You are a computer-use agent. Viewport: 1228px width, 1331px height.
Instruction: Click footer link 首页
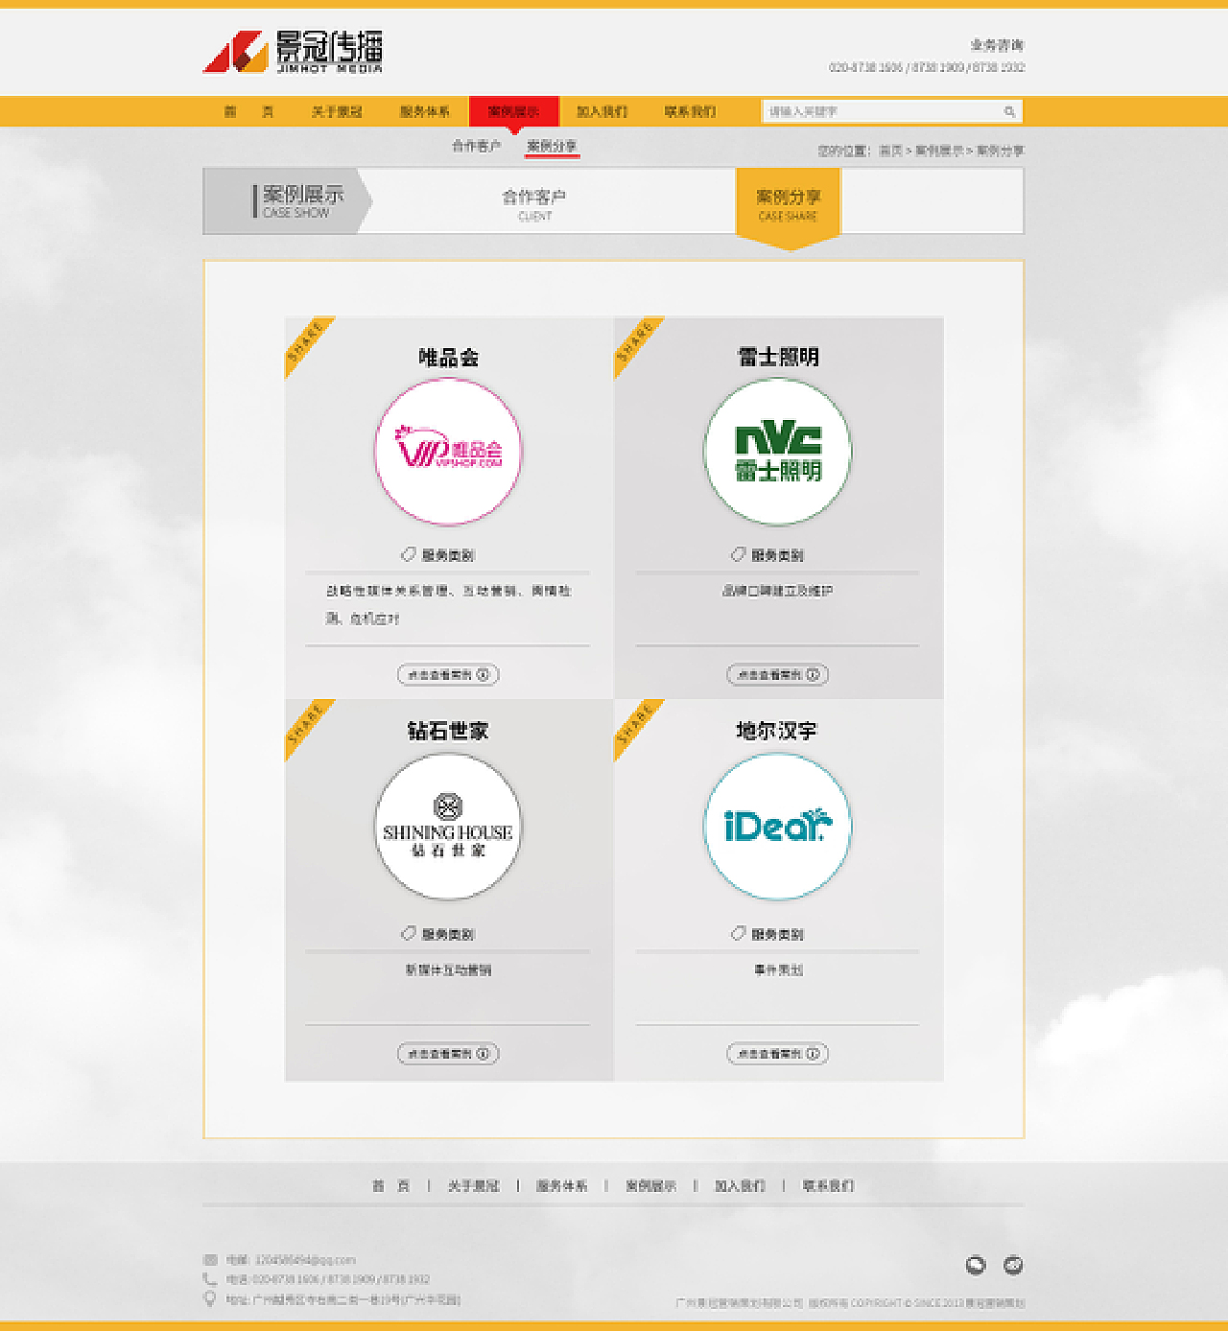point(390,1186)
